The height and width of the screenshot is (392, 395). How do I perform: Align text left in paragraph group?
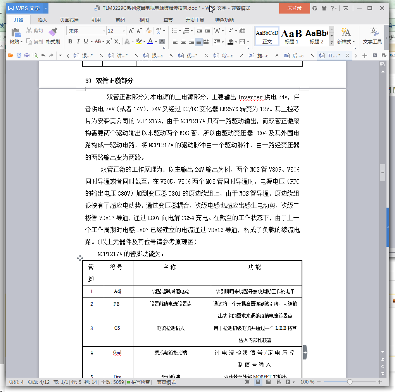coord(175,41)
